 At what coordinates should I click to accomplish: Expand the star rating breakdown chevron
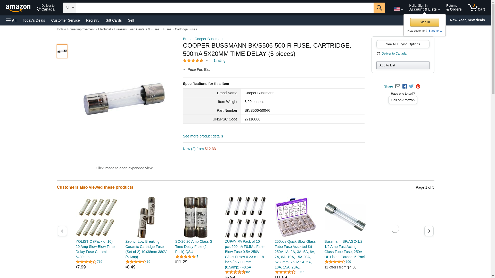click(x=207, y=60)
